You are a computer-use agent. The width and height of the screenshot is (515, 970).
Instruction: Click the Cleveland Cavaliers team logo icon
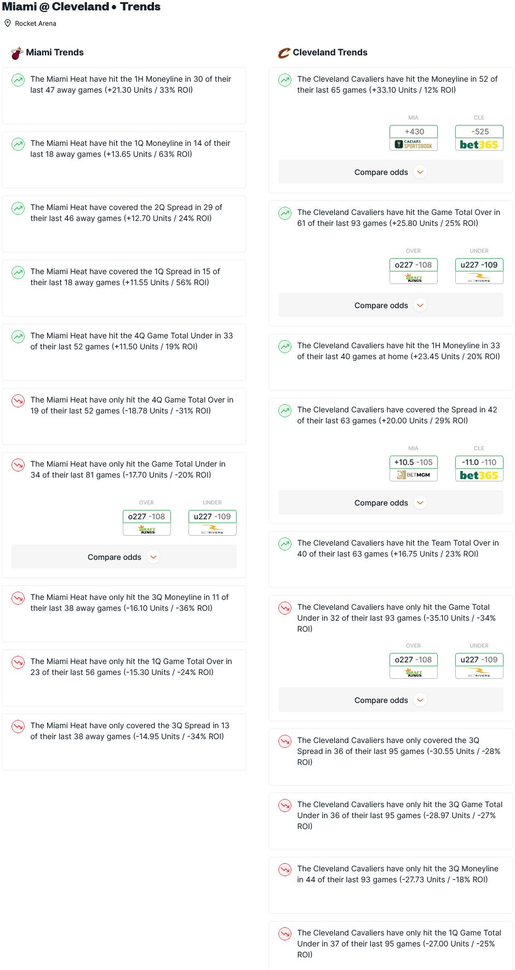(284, 53)
